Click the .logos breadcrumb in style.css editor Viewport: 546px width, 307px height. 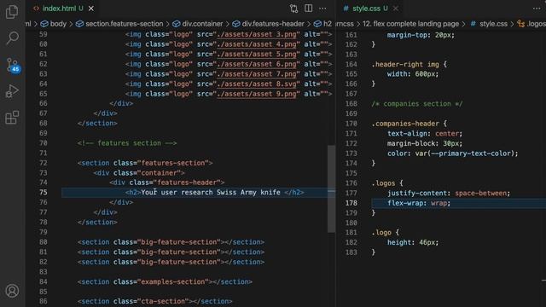[x=531, y=24]
